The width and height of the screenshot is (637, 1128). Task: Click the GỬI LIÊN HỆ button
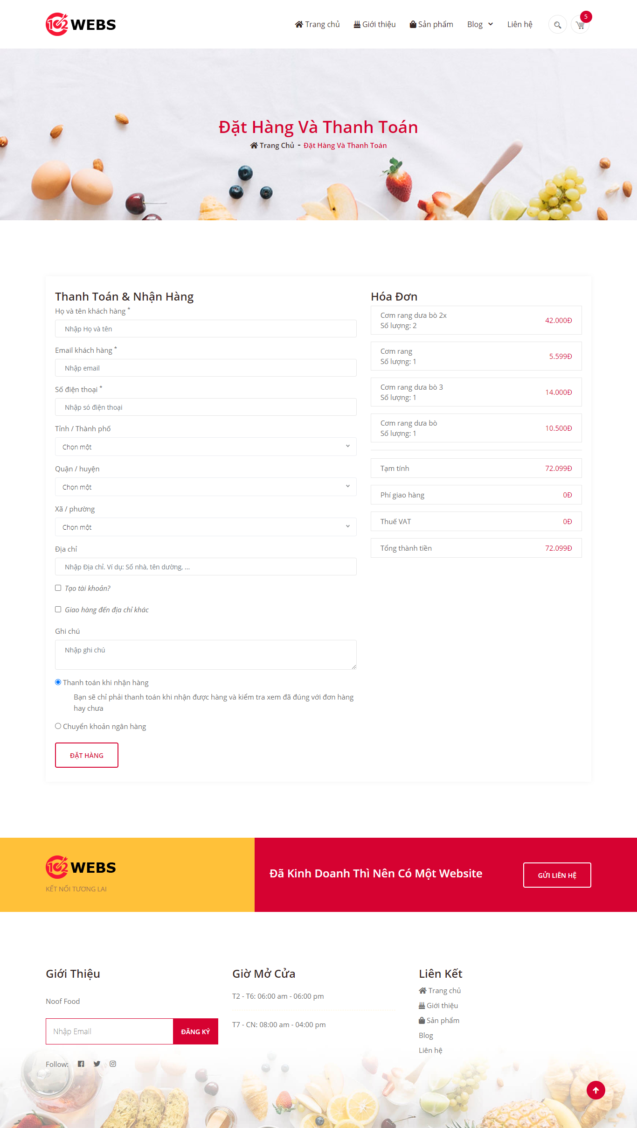coord(557,875)
